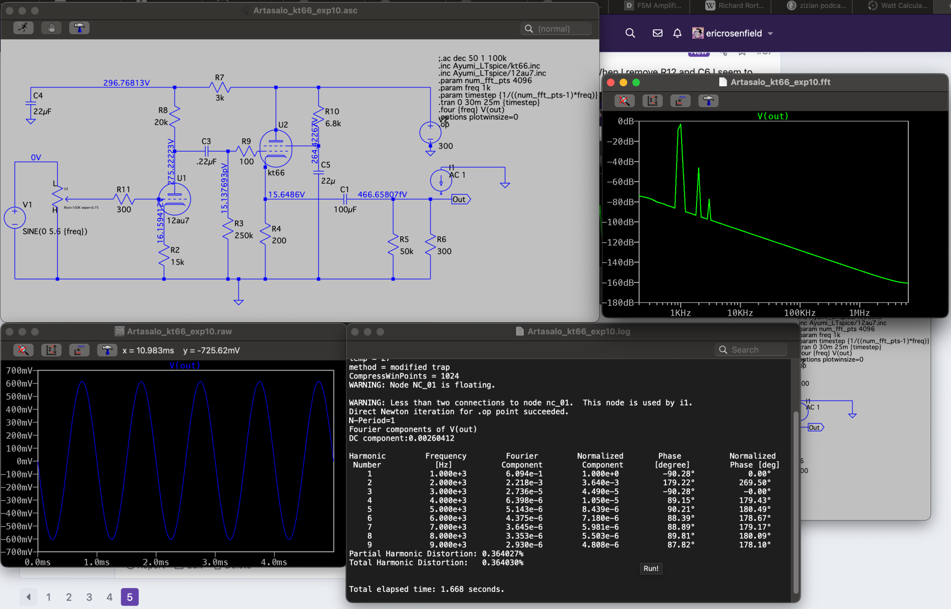The width and height of the screenshot is (951, 609).
Task: Click the C5 22µ capacitor
Action: click(319, 173)
